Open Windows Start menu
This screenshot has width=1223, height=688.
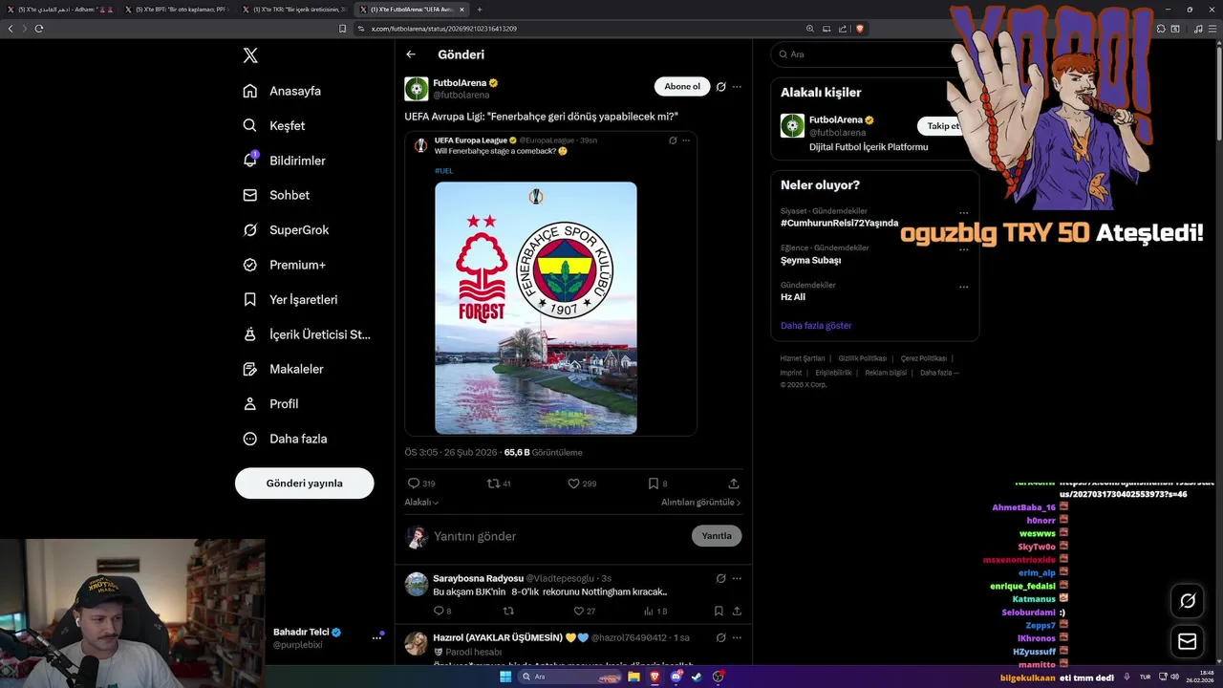(x=505, y=677)
